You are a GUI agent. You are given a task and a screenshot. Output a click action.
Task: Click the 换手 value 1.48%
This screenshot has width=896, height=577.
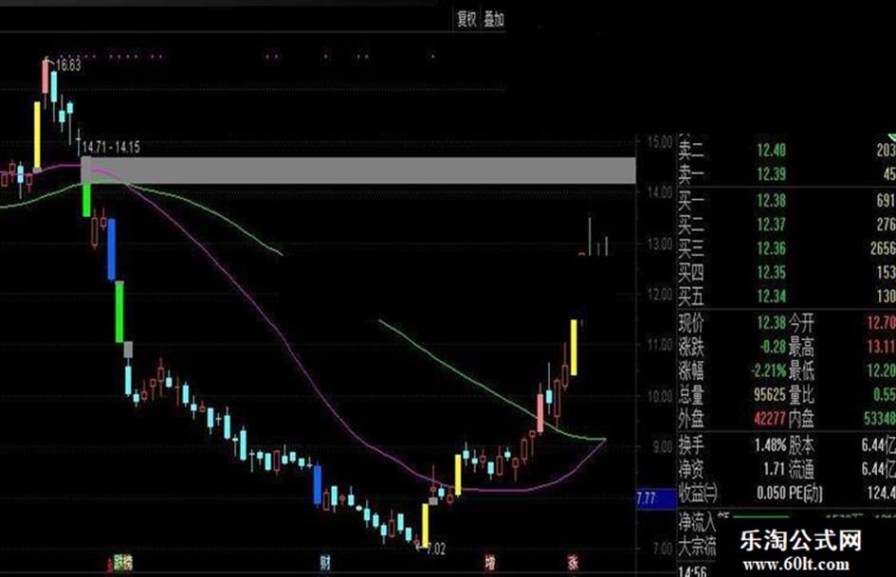tap(770, 445)
